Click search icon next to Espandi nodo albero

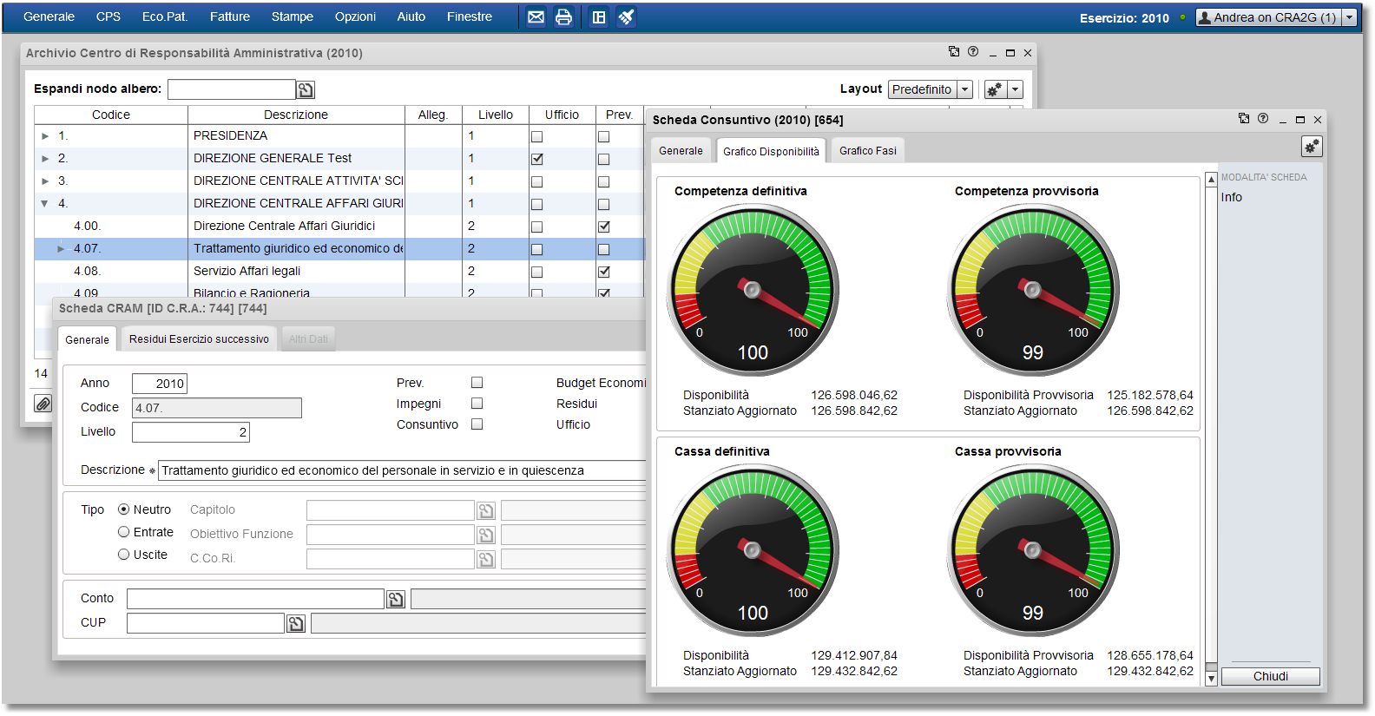306,90
